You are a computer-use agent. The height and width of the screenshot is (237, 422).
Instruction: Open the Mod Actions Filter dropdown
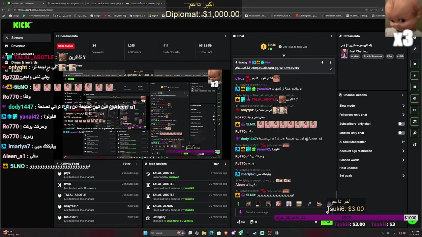215,164
